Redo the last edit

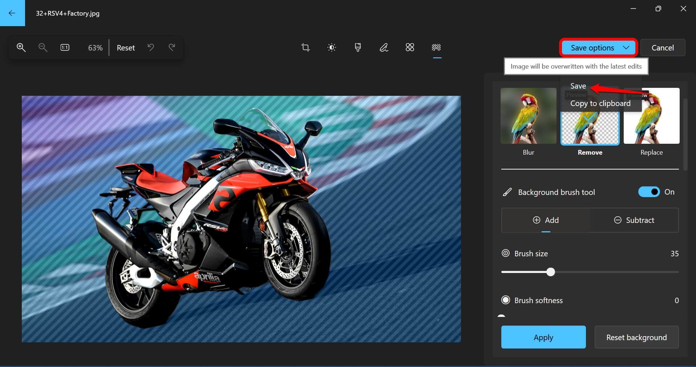point(172,48)
